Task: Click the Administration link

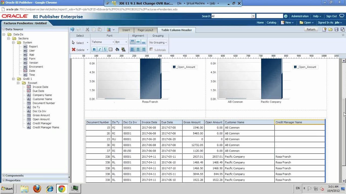Action: click(300, 16)
